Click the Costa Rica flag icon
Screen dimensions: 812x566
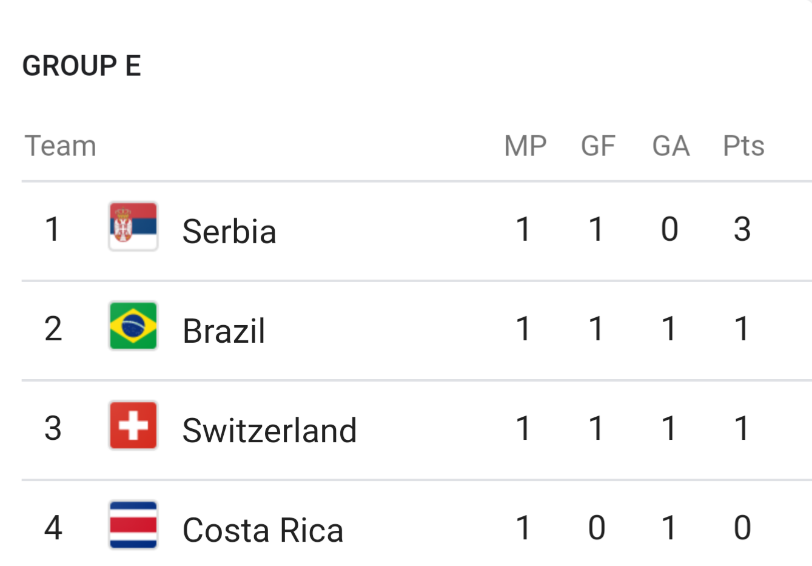pyautogui.click(x=133, y=525)
